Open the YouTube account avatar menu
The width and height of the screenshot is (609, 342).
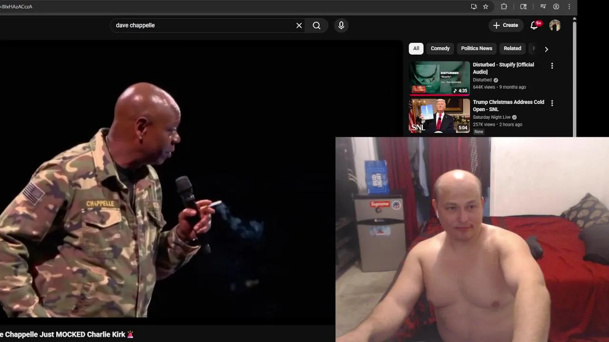click(x=555, y=25)
